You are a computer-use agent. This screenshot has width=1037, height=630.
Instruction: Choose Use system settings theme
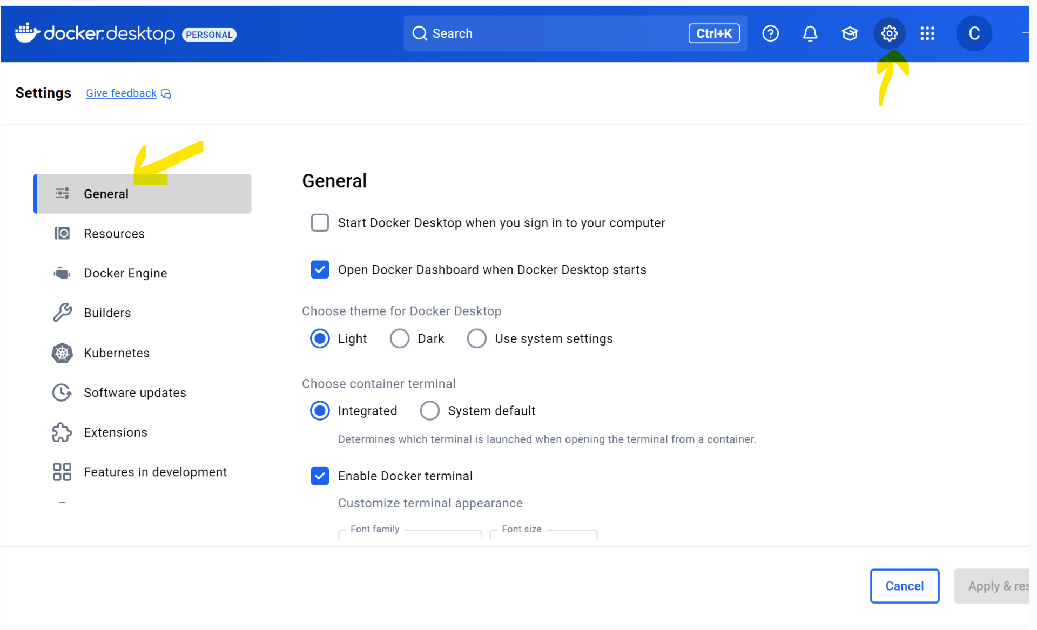point(476,338)
